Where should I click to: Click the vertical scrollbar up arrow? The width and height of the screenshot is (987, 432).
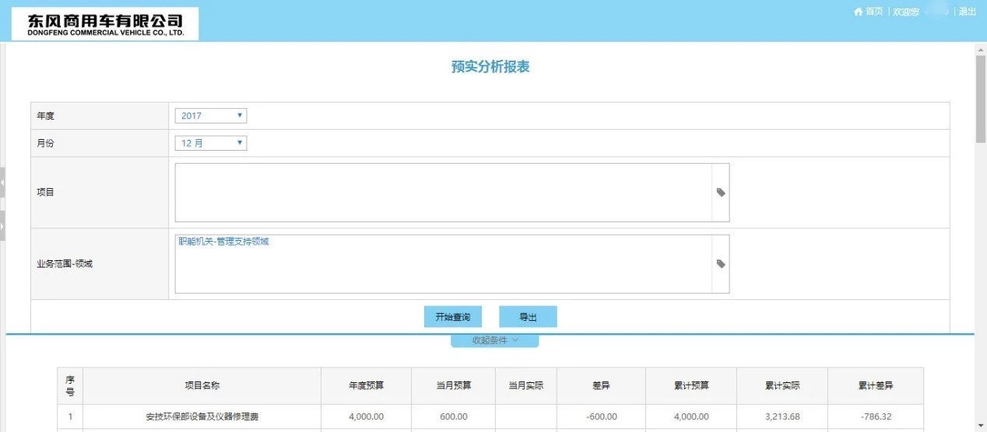point(980,50)
